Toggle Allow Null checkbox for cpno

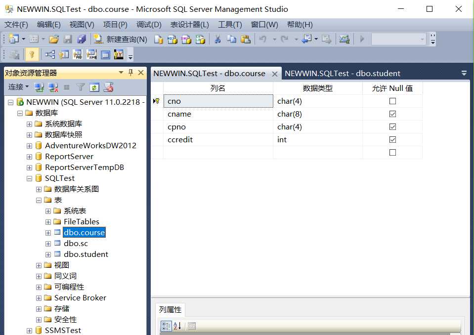(x=392, y=126)
